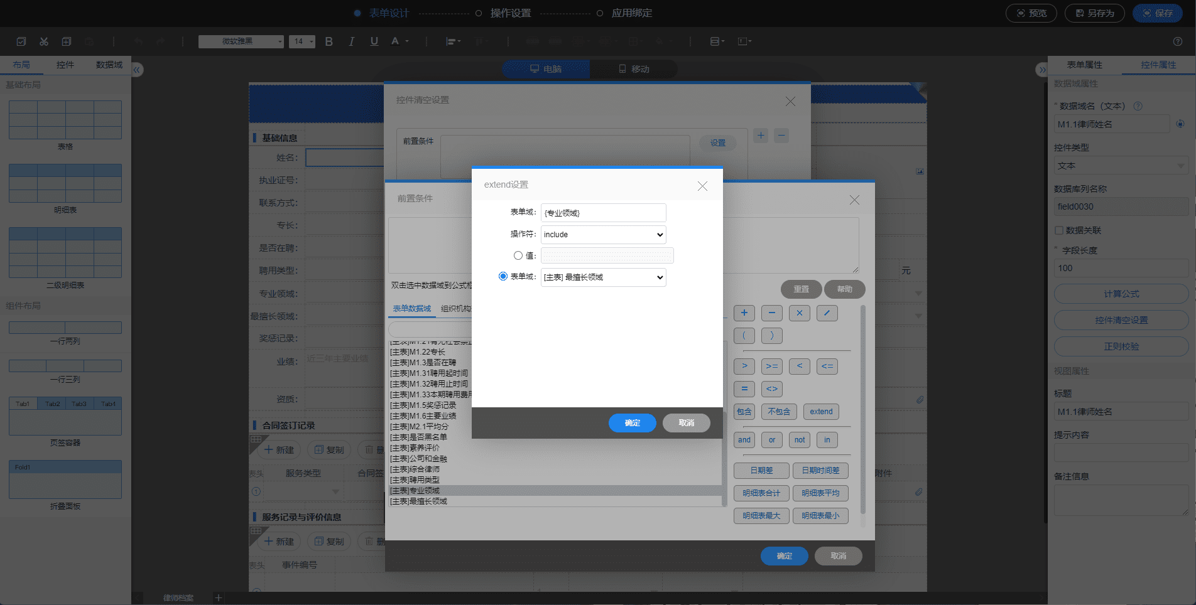Open the font size 14 dropdown
This screenshot has height=605, width=1196.
click(302, 41)
